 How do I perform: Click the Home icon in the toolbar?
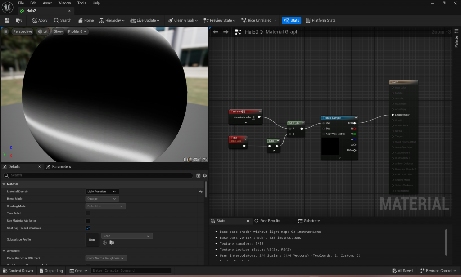[86, 20]
